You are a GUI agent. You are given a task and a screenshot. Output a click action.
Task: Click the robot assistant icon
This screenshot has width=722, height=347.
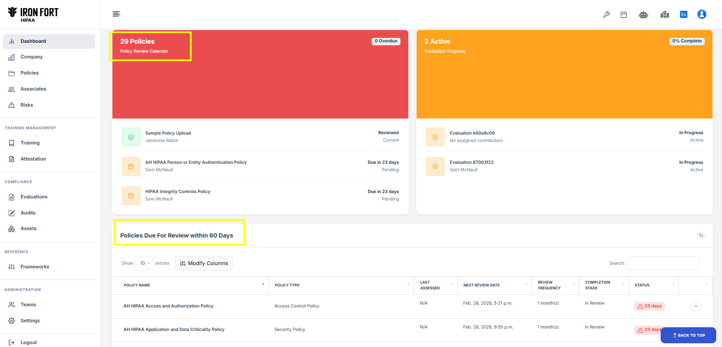pyautogui.click(x=643, y=15)
